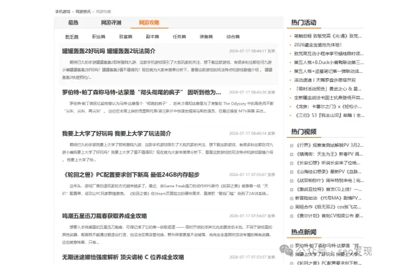Filter by 致富篇 category
Viewport: 406px width, 276px height.
pos(126,36)
